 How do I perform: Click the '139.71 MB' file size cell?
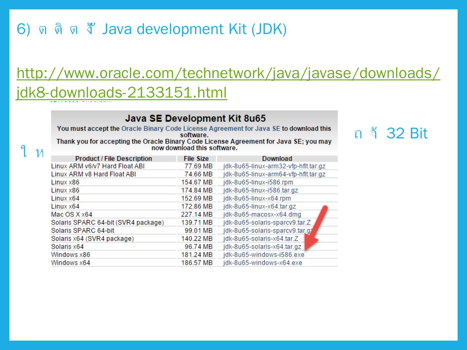pyautogui.click(x=197, y=223)
